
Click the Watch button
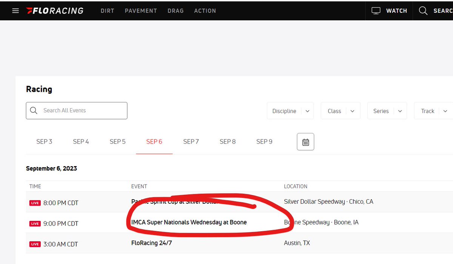(389, 11)
